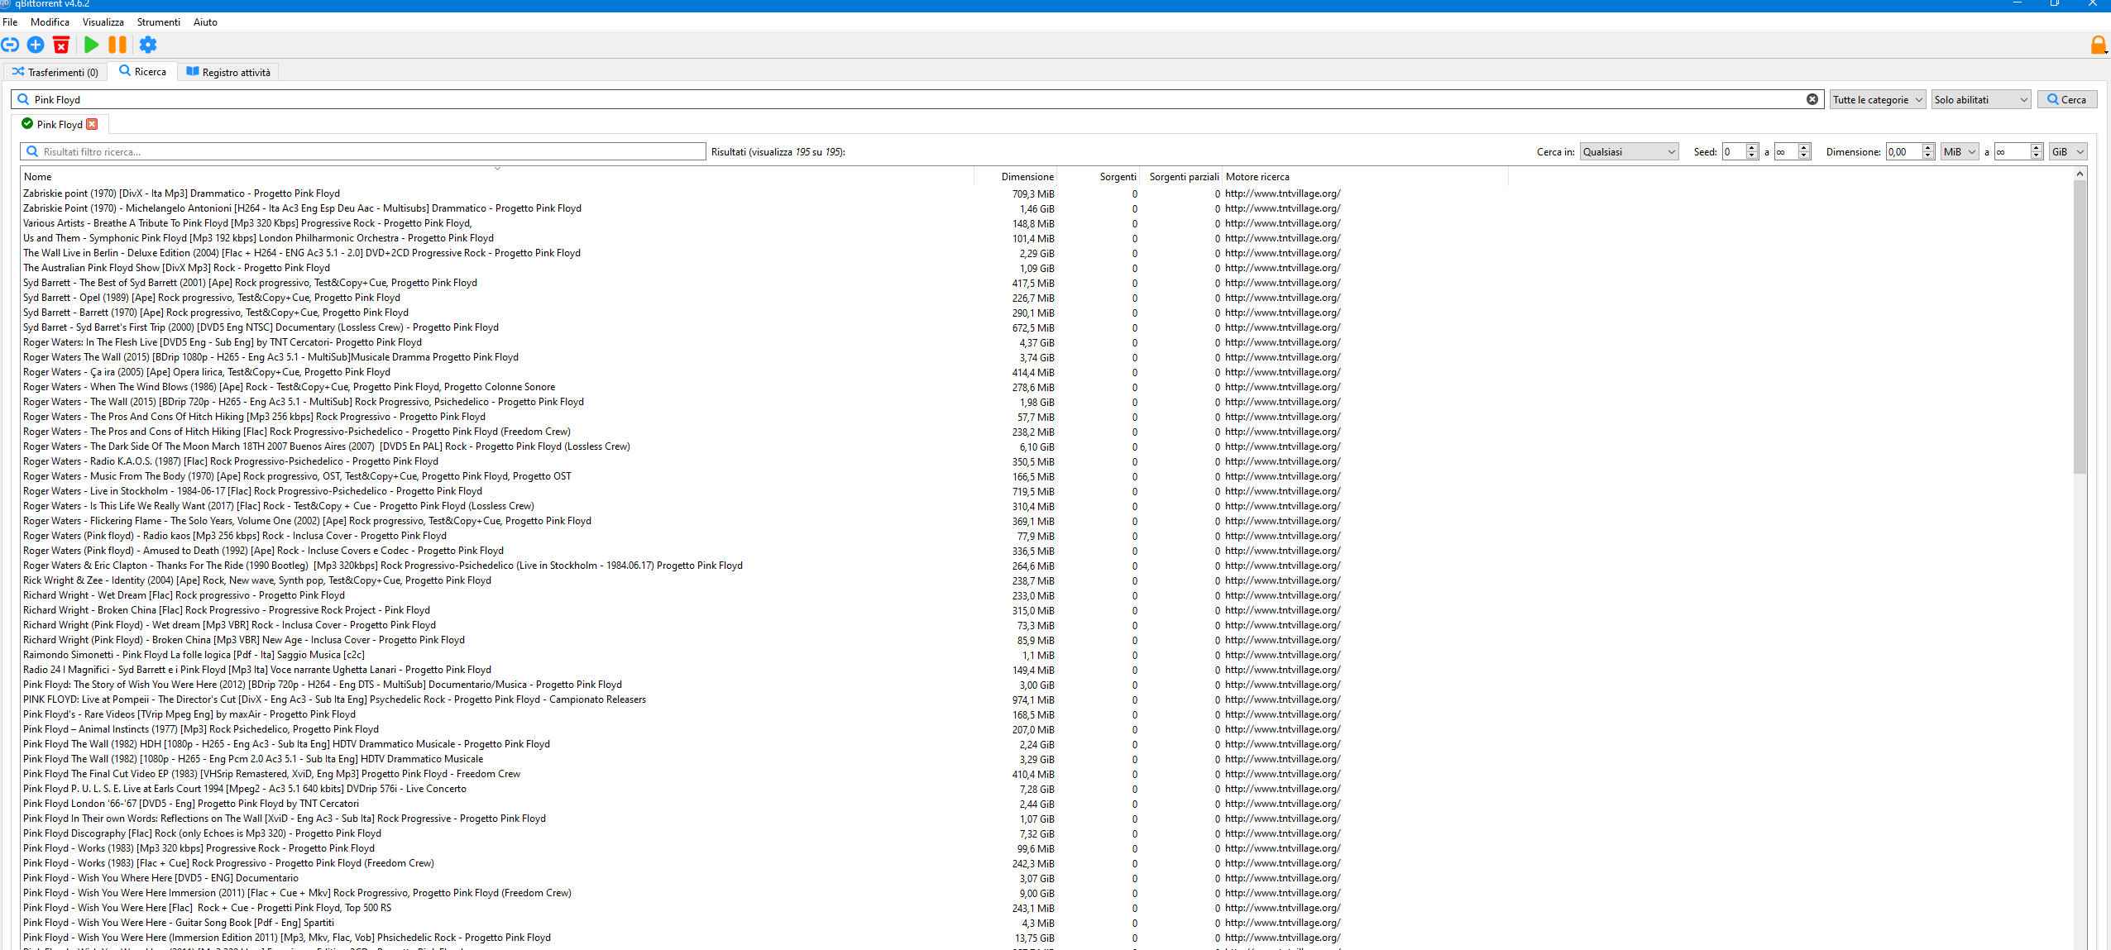Select Rick Wright & Zee - Identity row

(765, 580)
